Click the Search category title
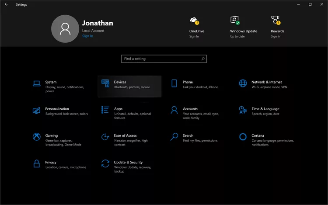This screenshot has height=205, width=328. tap(188, 136)
